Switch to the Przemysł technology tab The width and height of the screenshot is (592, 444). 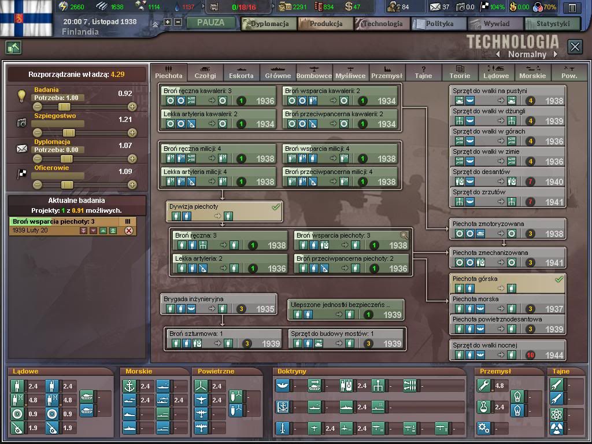click(x=387, y=72)
